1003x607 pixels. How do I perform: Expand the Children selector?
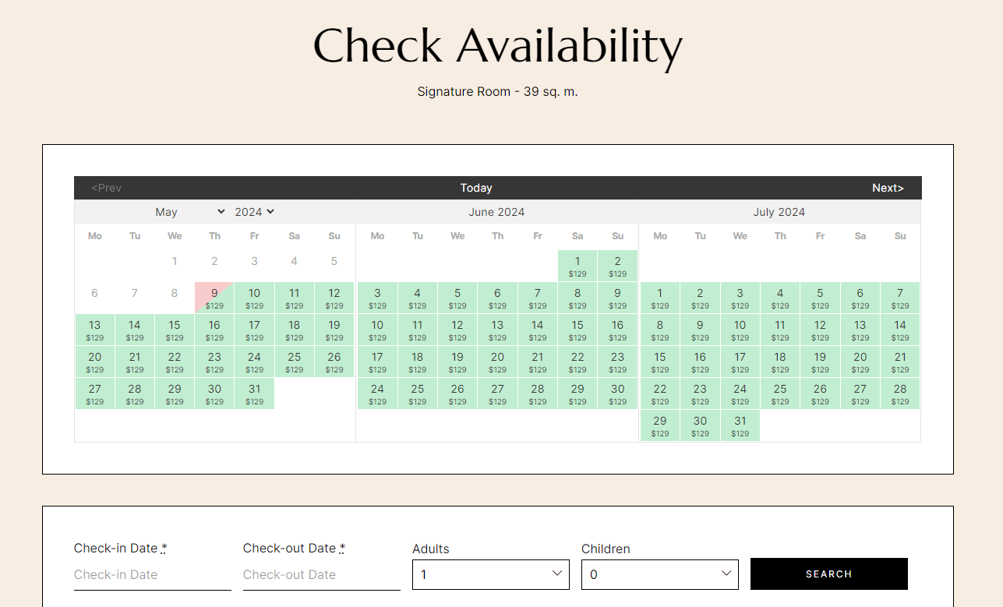[659, 574]
